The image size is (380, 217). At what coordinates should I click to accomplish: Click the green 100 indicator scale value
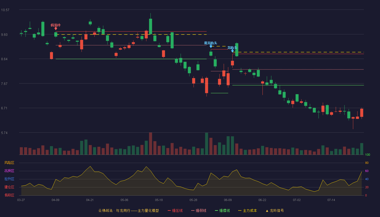[x=368, y=155]
